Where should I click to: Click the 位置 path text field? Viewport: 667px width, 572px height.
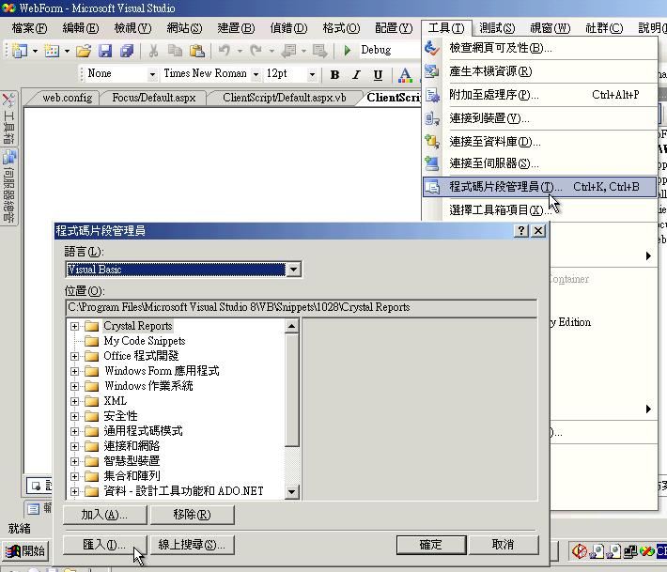click(302, 307)
